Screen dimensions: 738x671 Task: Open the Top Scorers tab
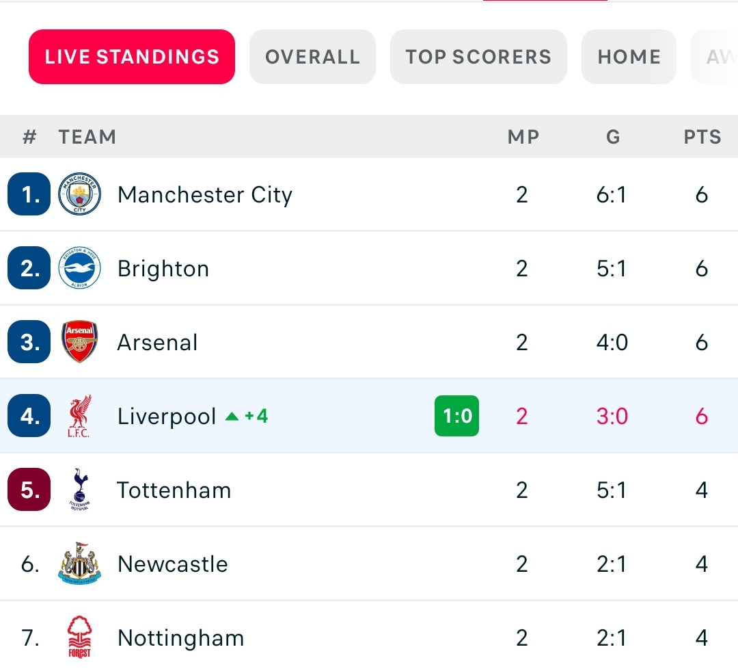[478, 57]
